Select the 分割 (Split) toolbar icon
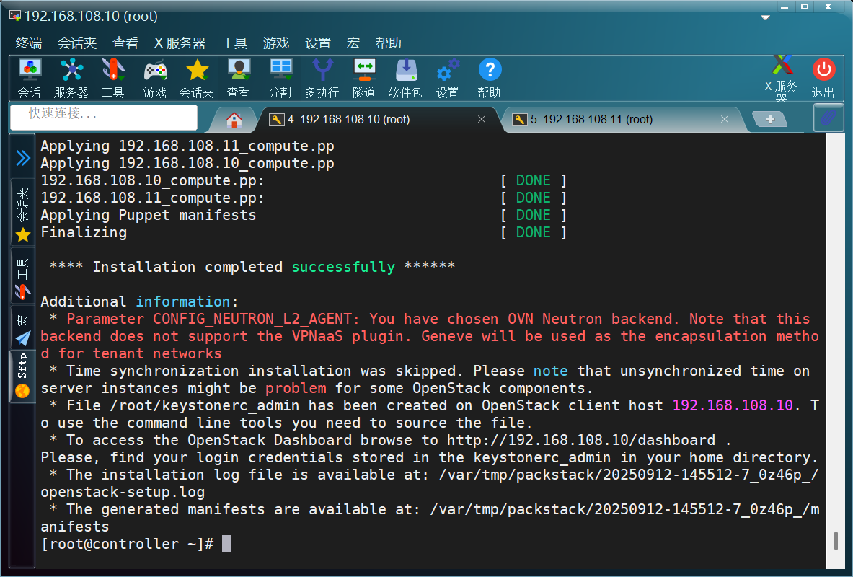Screen dimensions: 853x577 [280, 78]
